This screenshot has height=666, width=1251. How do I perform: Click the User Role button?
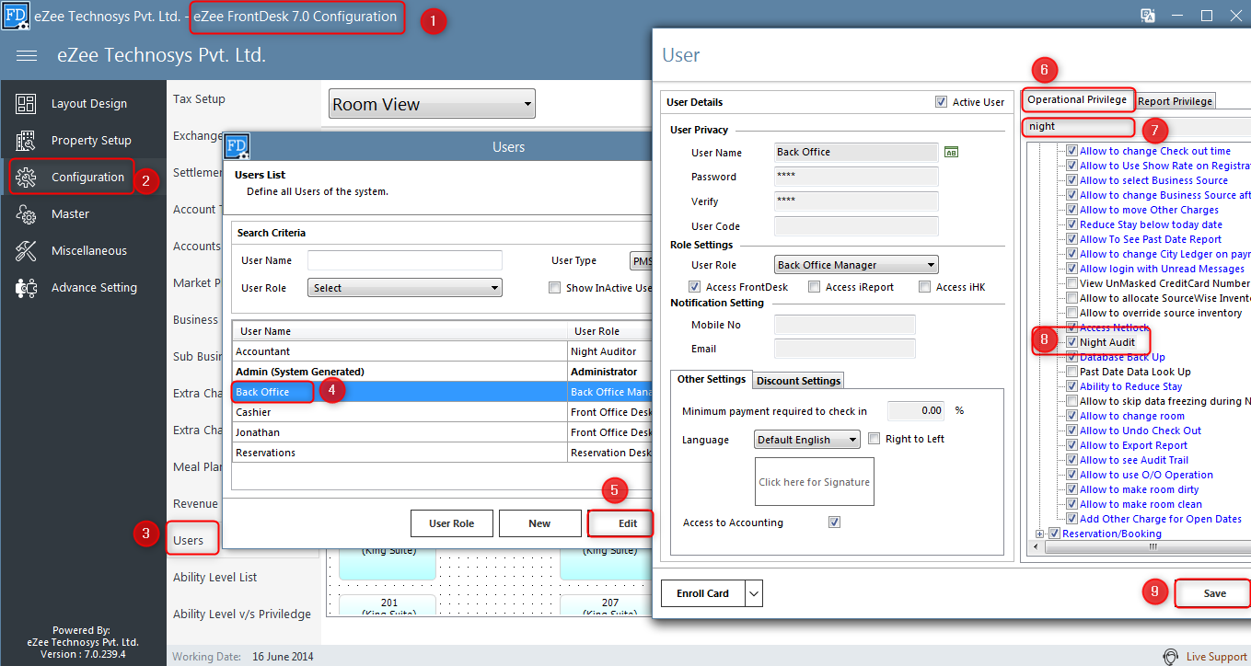click(451, 523)
